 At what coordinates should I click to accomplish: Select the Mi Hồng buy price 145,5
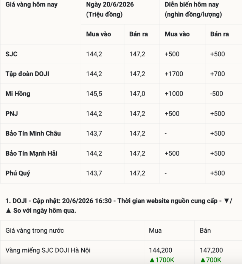pyautogui.click(x=94, y=94)
